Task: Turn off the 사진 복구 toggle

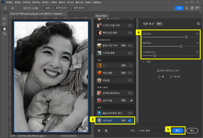Action: [130, 120]
